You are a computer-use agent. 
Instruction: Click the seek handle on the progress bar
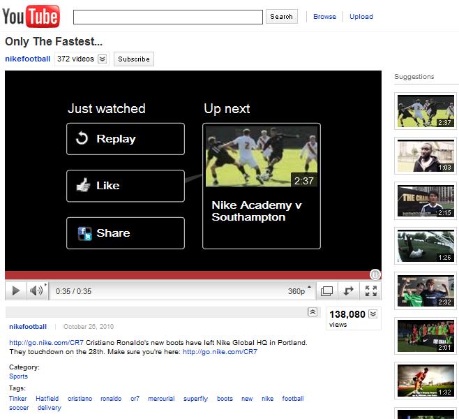(x=375, y=275)
